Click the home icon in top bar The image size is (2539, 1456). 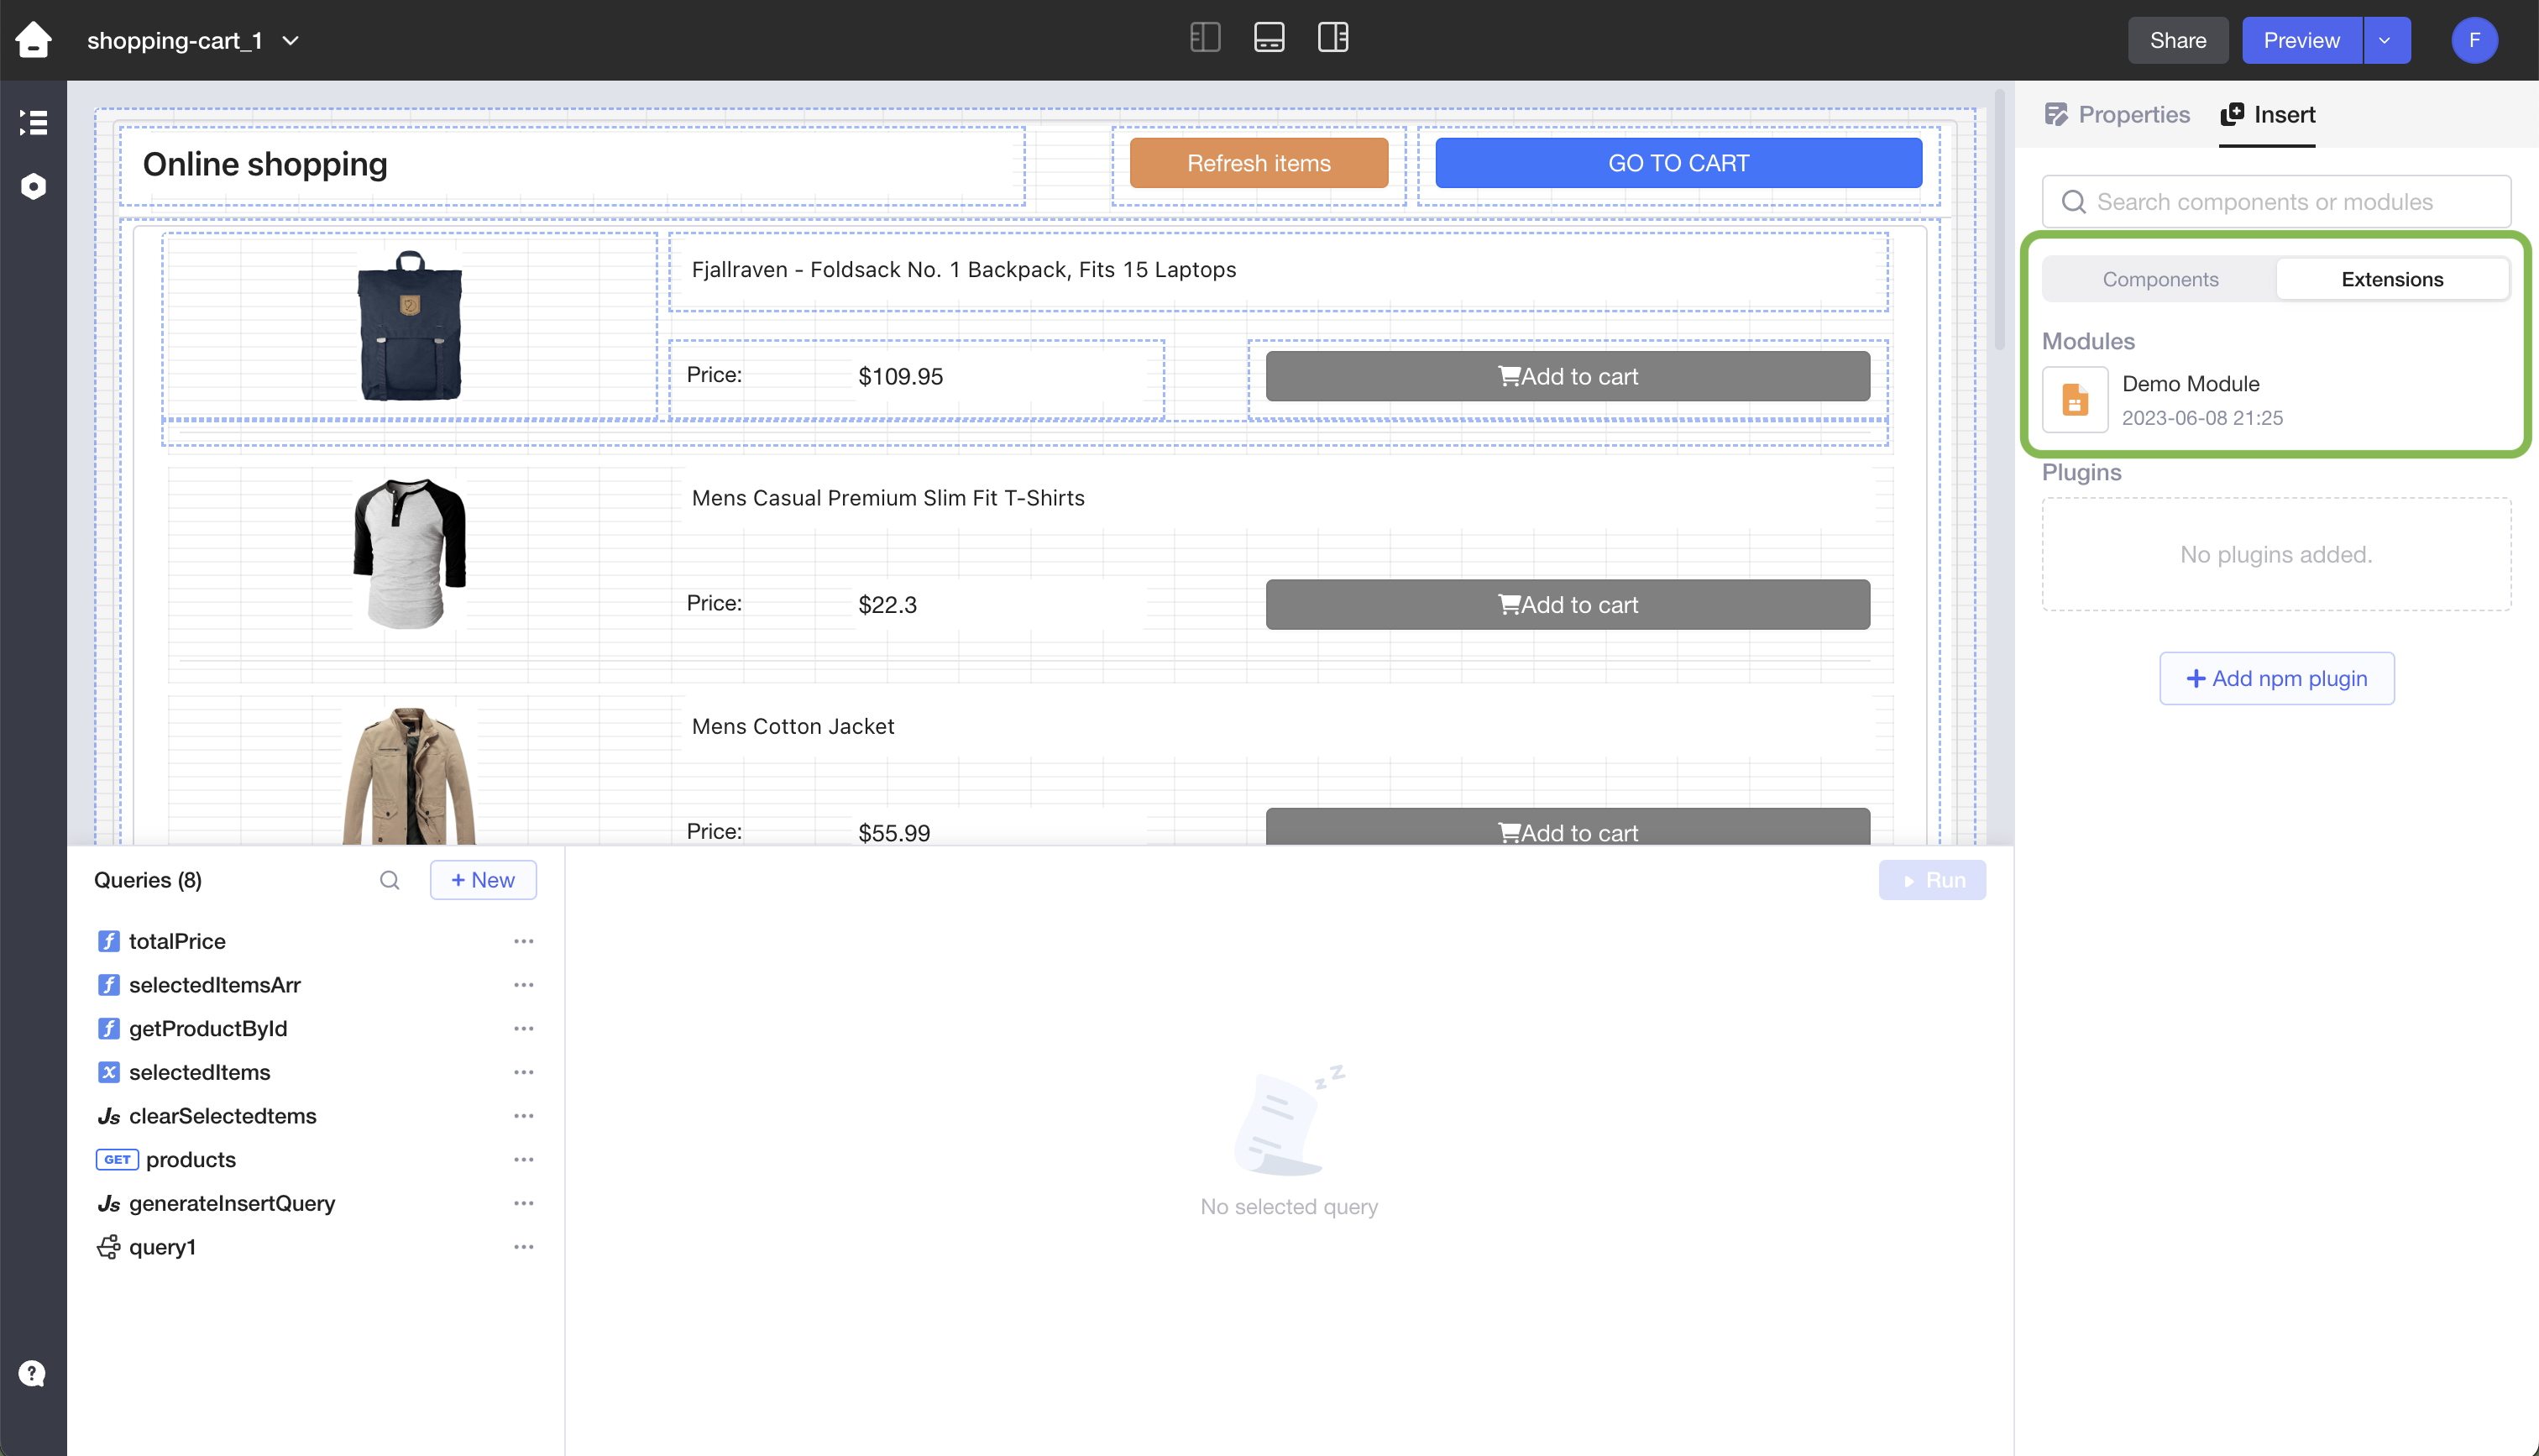pos(33,40)
